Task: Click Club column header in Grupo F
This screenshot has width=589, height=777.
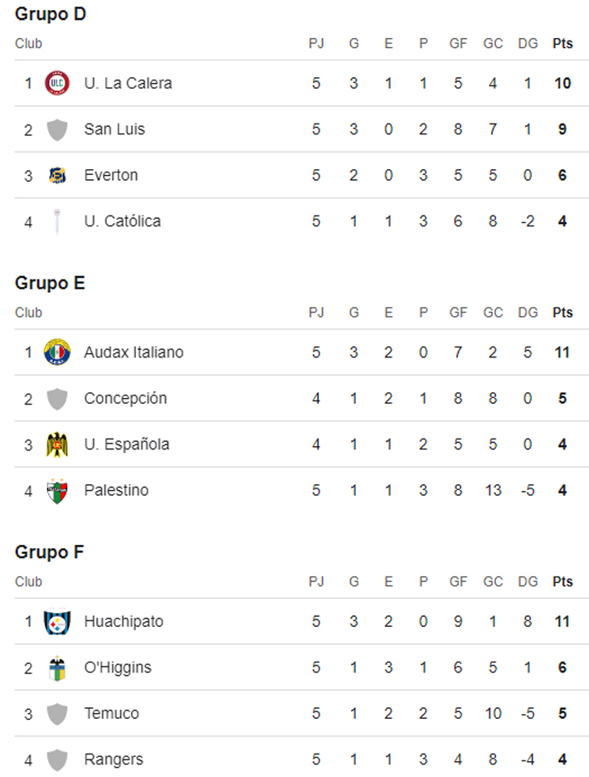Action: [x=28, y=582]
